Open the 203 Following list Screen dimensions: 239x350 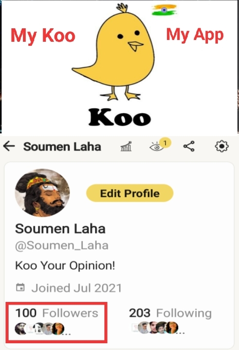click(170, 313)
